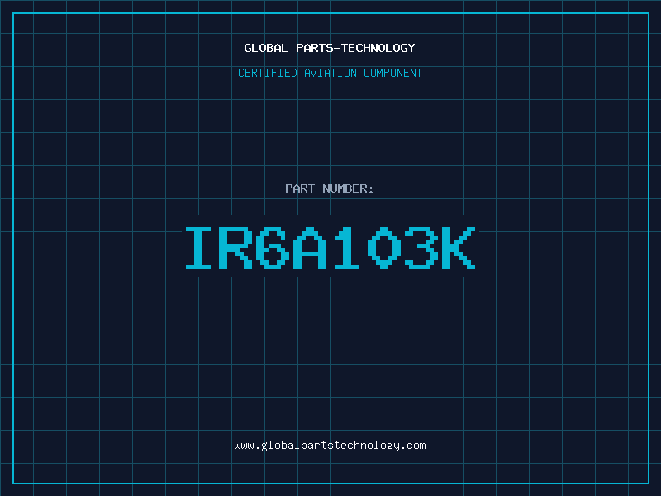The width and height of the screenshot is (661, 496).
Task: Select the word "CERTIFIED" in the subtitle
Action: click(x=268, y=73)
